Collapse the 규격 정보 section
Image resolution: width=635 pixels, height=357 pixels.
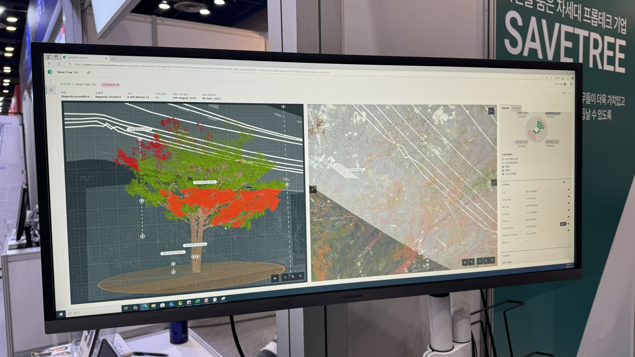click(x=568, y=182)
